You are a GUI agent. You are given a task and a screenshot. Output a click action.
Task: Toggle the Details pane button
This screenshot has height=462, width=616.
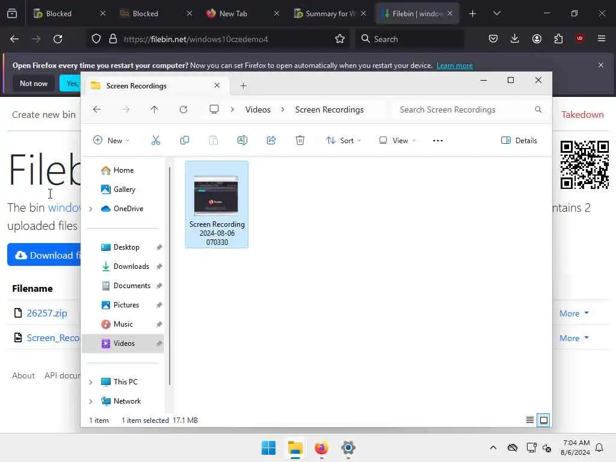coord(519,141)
